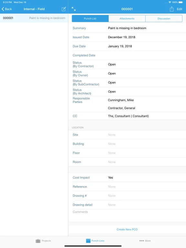This screenshot has width=186, height=248.
Task: Tap Status By SubContractor Open value
Action: pyautogui.click(x=112, y=83)
